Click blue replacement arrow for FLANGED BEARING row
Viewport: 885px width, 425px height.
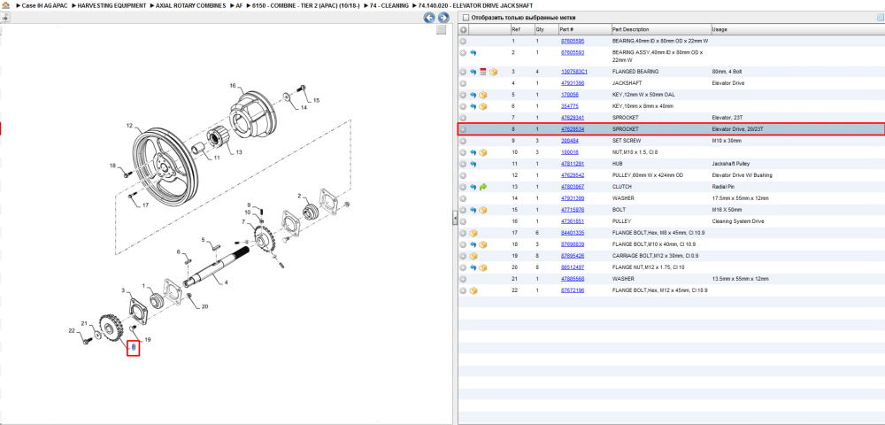pyautogui.click(x=473, y=72)
